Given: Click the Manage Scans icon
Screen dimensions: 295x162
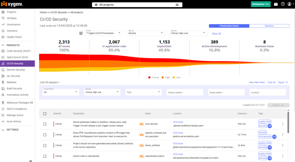Looking at the screenshot, I should [x=3, y=115].
